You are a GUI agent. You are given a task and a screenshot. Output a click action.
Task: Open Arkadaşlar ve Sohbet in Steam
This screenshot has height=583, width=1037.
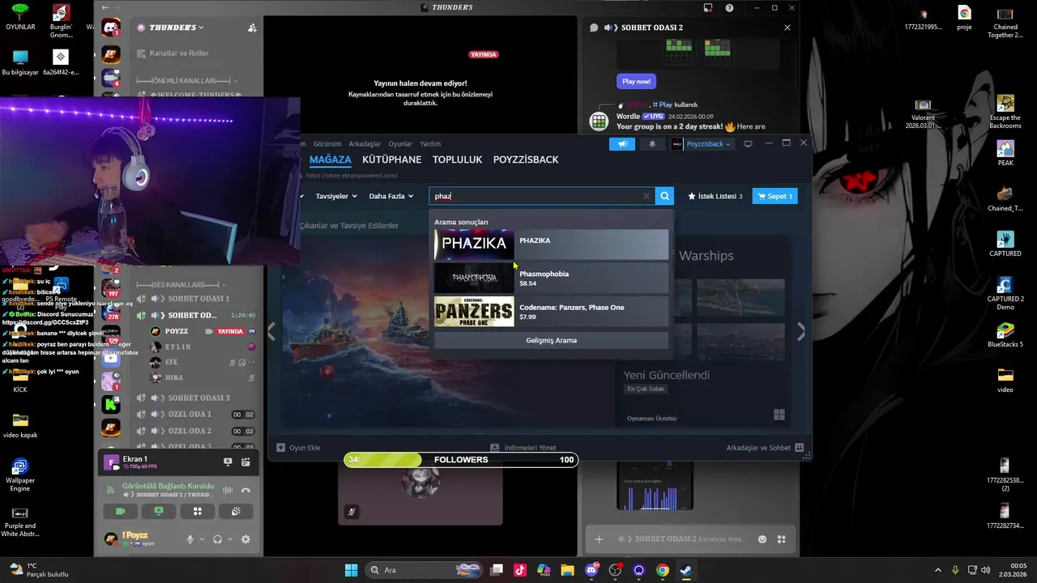coord(765,448)
